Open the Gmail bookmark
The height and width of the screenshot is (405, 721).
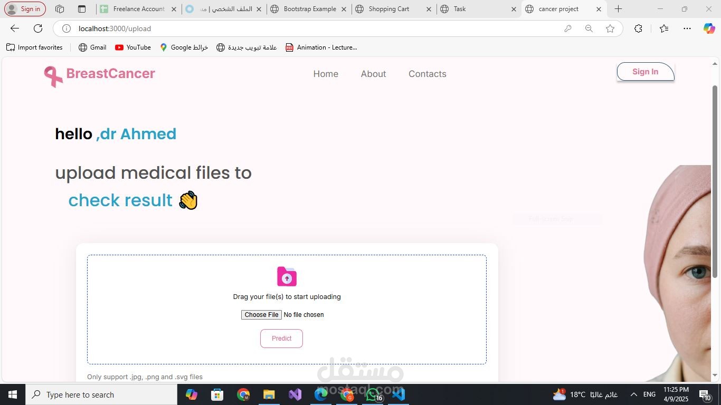coord(92,47)
